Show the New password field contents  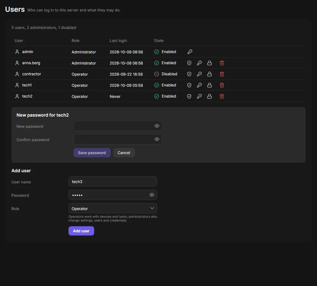click(157, 126)
